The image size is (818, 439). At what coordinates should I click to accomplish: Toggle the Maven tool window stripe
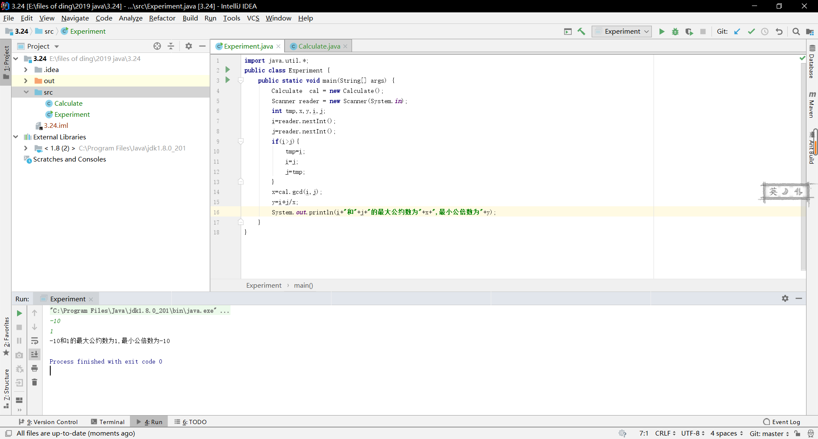pyautogui.click(x=812, y=105)
